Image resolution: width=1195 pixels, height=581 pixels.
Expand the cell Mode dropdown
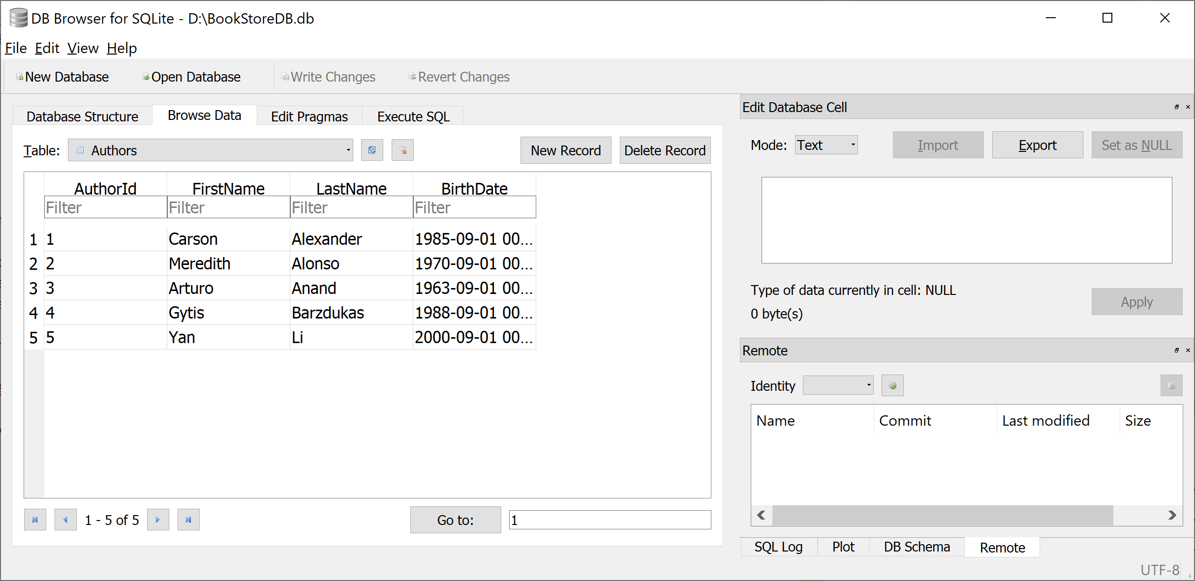[x=826, y=145]
